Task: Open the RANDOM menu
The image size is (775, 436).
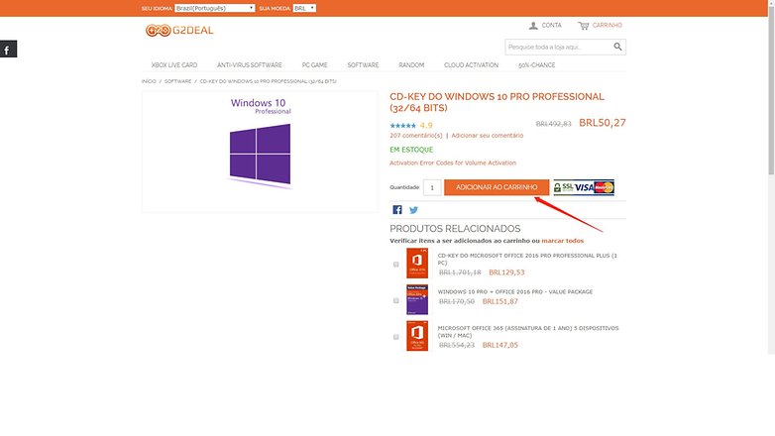Action: (x=411, y=65)
